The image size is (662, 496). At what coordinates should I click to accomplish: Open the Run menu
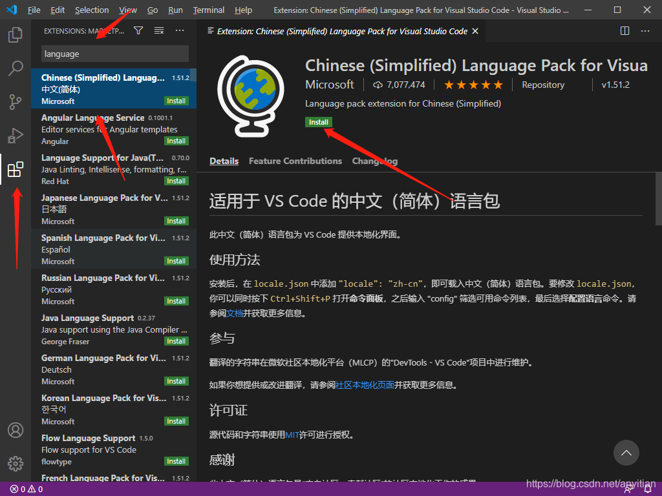click(175, 10)
